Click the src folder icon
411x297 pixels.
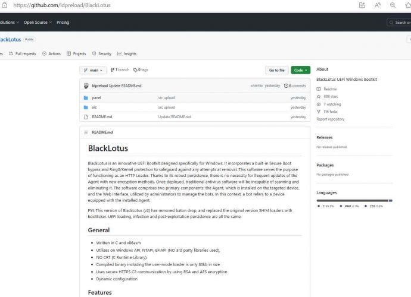click(86, 108)
